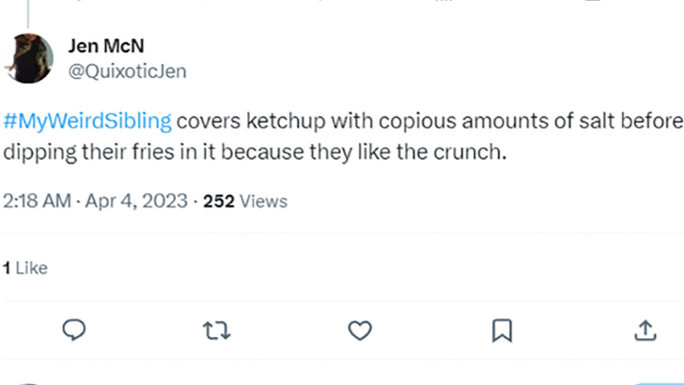This screenshot has width=684, height=385.
Task: Open the share upload icon
Action: point(645,330)
